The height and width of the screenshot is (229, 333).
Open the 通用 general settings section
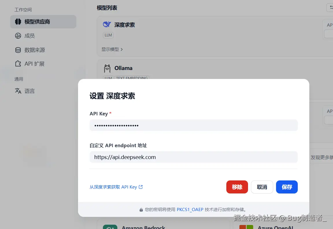click(x=18, y=79)
